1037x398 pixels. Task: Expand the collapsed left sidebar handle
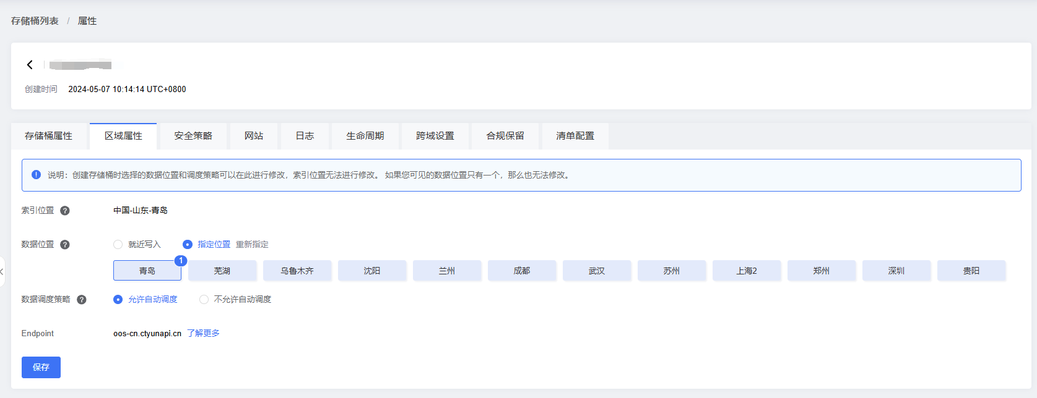pyautogui.click(x=2, y=271)
